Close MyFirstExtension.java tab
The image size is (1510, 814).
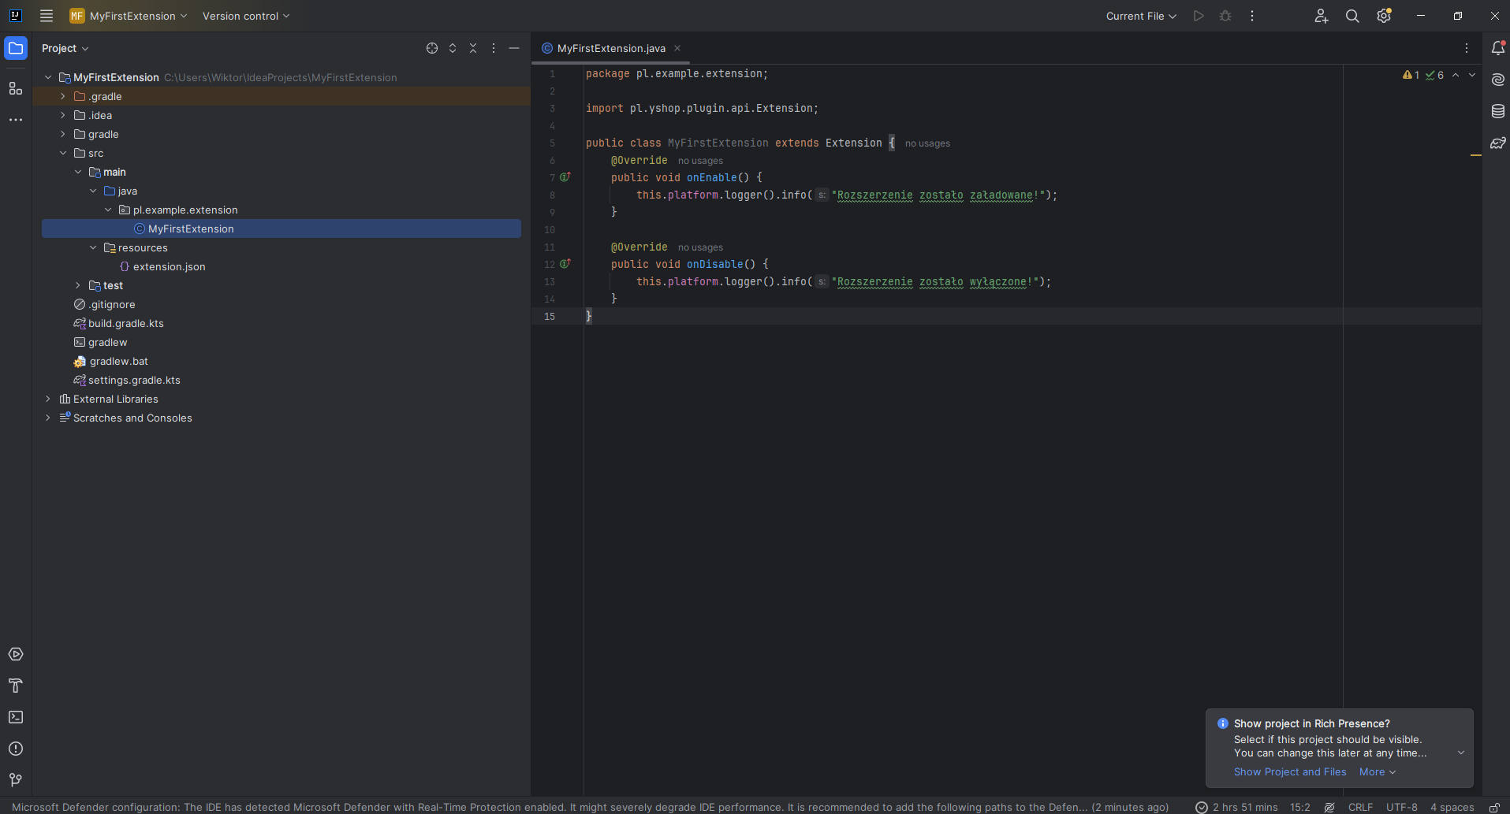pos(677,48)
